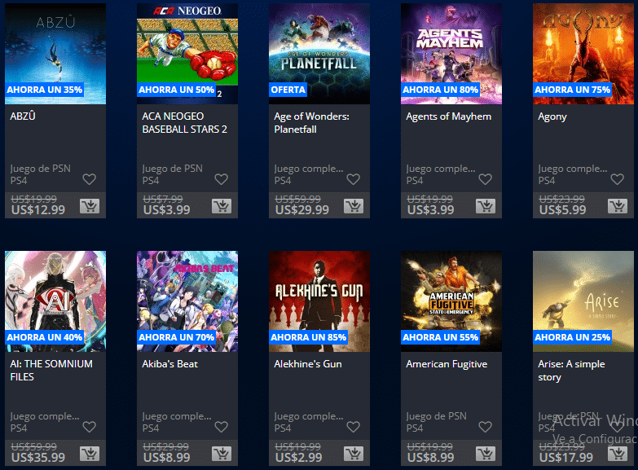Open the Alekhine's Gun cover image
638x470 pixels.
pyautogui.click(x=319, y=301)
